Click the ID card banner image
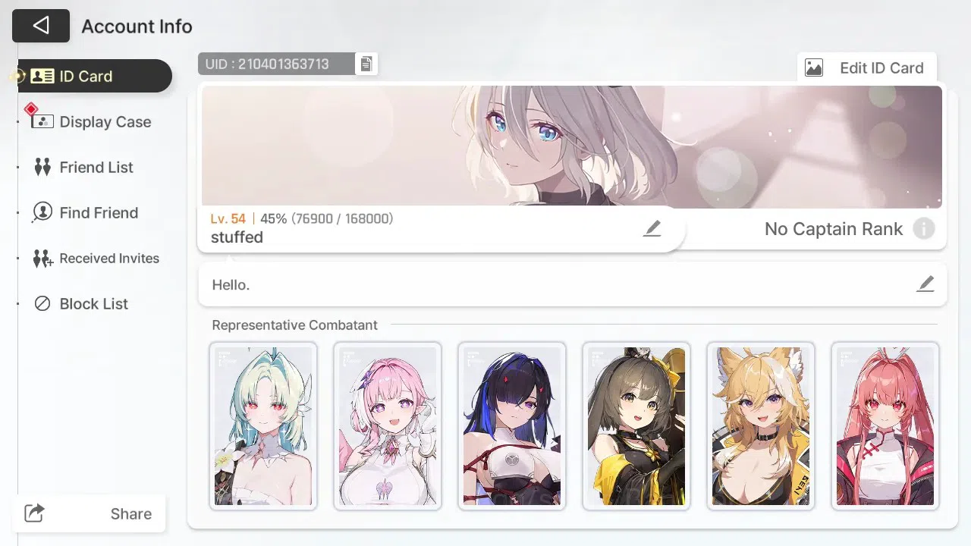The image size is (971, 546). click(x=572, y=146)
